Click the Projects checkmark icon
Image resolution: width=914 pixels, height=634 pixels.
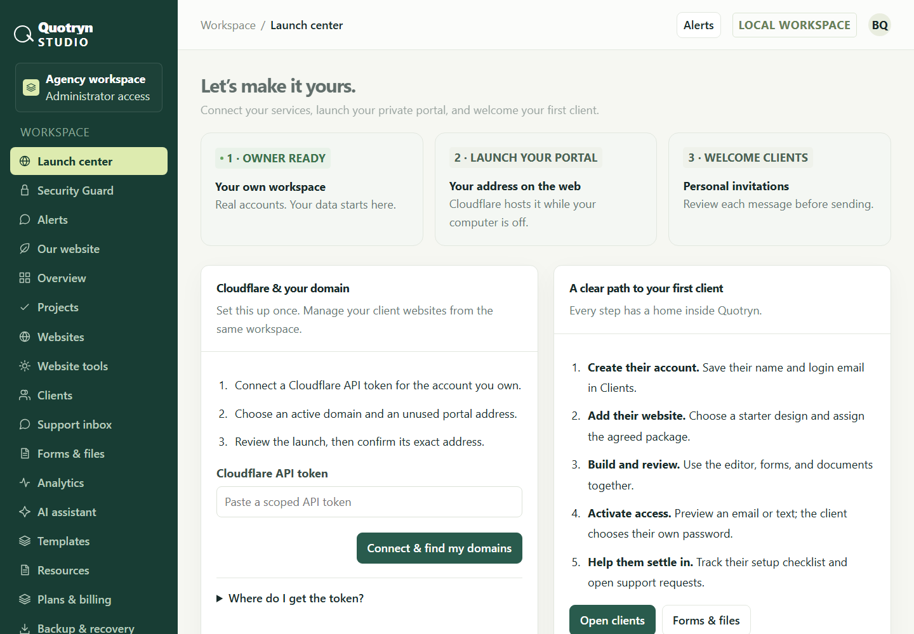(x=25, y=307)
